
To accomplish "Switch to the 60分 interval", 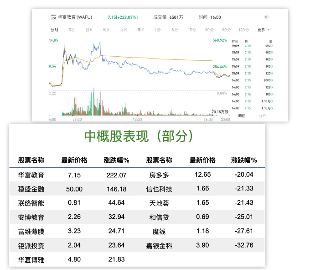I will 226,30.
